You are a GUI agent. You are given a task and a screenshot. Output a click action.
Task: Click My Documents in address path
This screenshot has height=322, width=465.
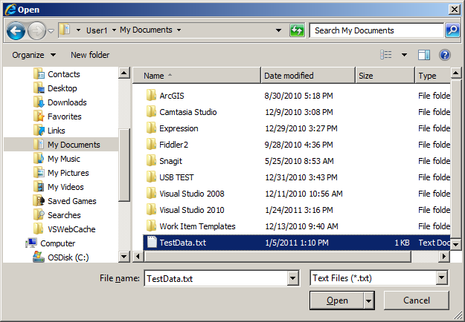click(x=146, y=30)
